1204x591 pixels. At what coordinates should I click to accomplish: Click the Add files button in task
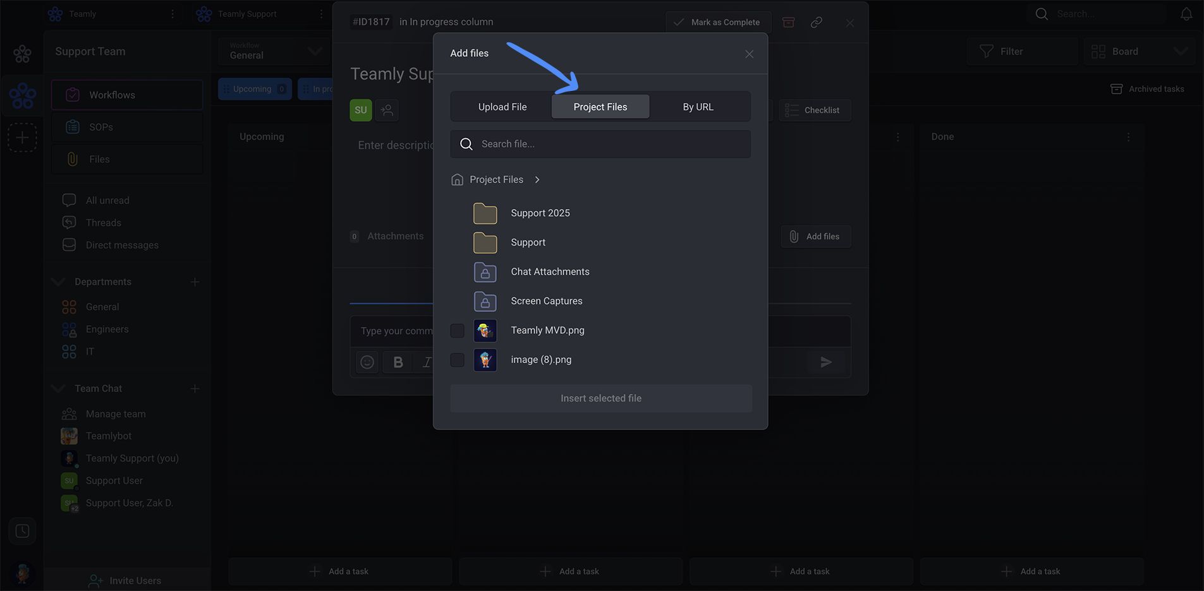click(815, 237)
